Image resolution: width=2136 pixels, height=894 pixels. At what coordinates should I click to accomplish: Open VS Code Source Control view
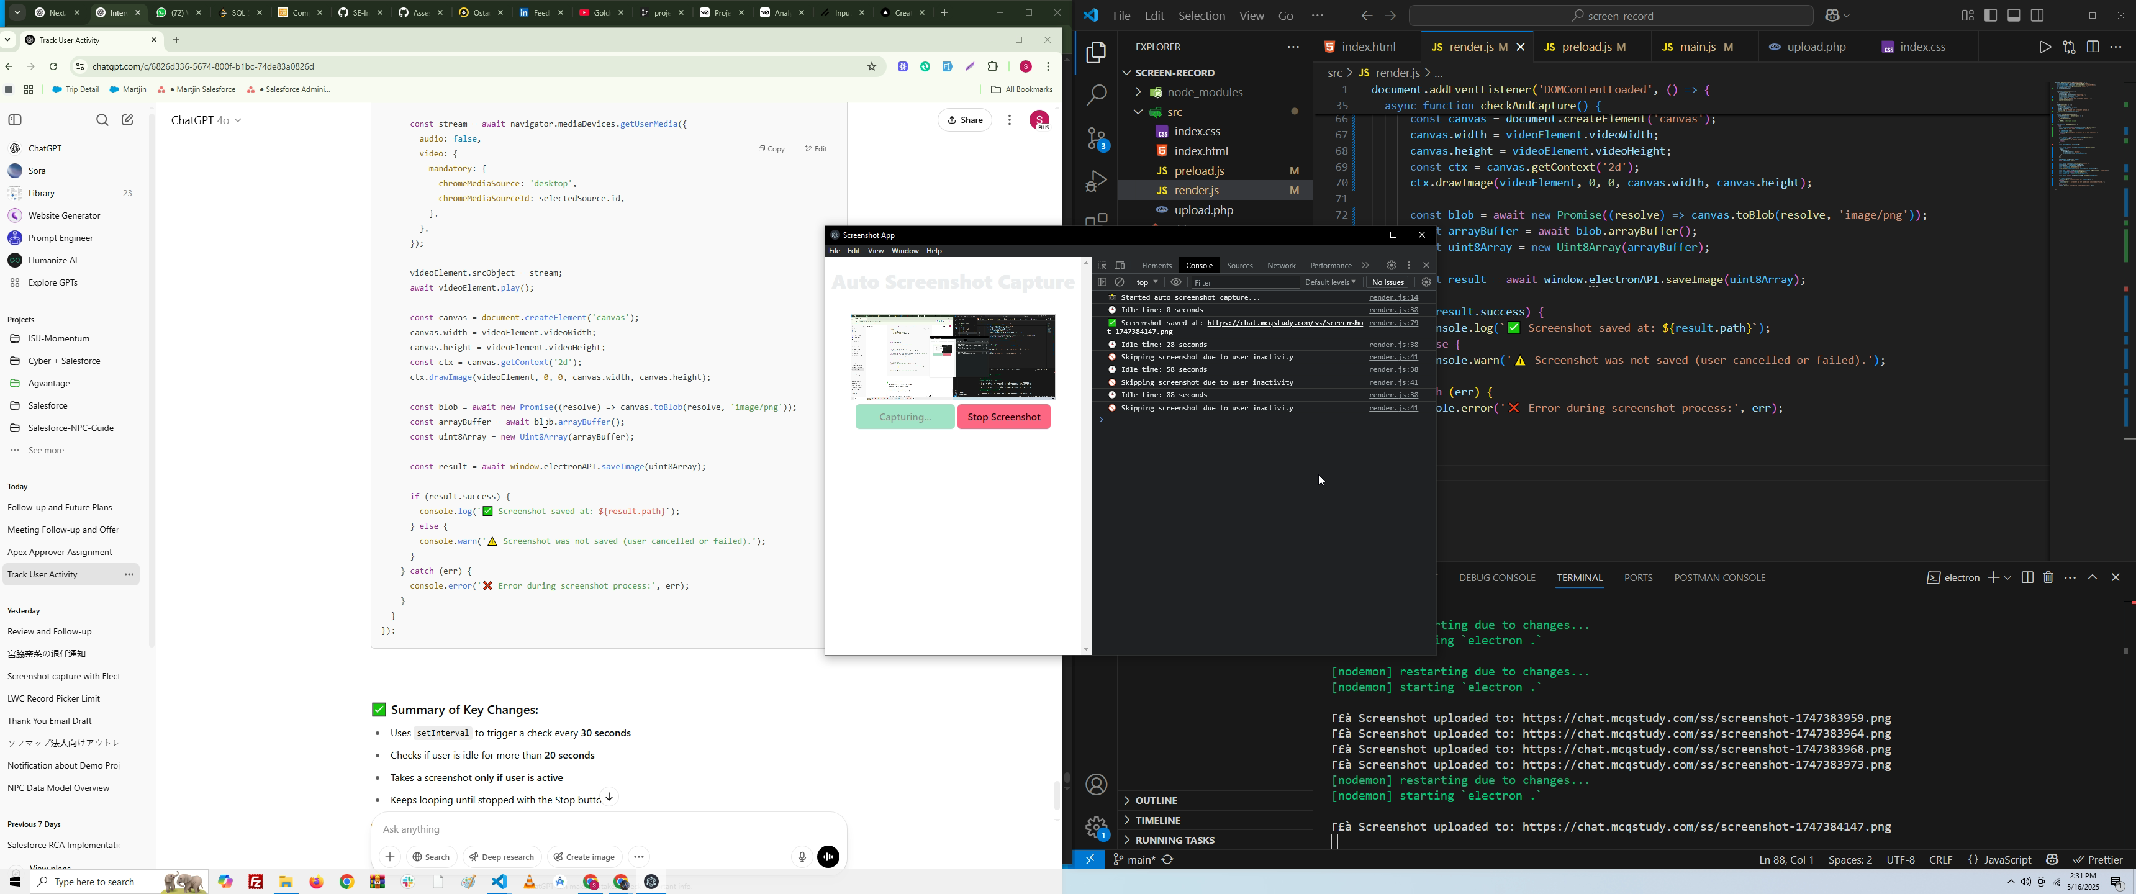pyautogui.click(x=1096, y=139)
